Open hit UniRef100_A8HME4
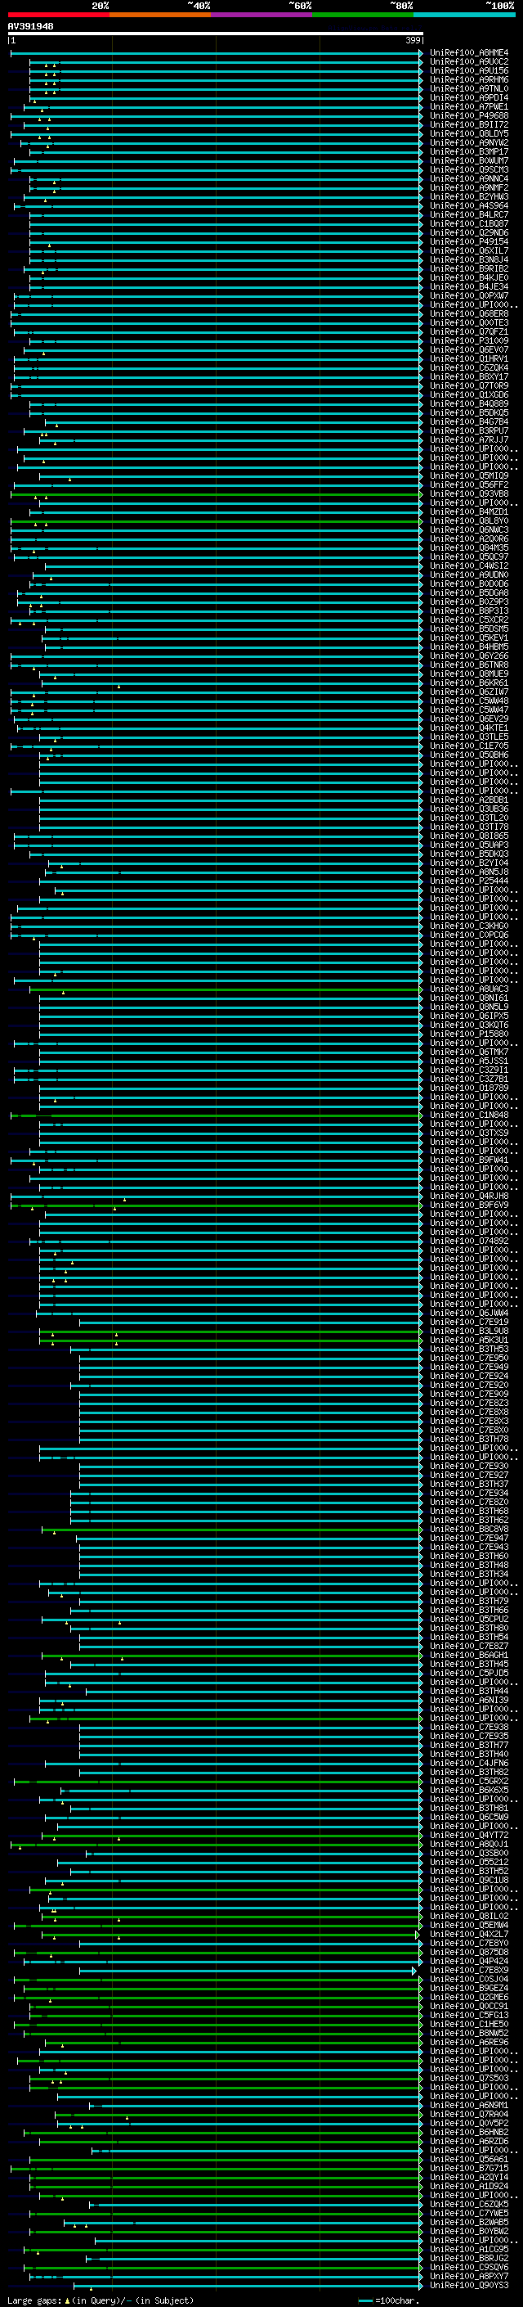Viewport: 523px width, 2307px height. point(469,53)
